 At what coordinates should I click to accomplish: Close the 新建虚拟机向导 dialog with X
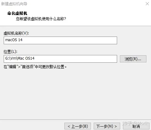[x=147, y=4]
